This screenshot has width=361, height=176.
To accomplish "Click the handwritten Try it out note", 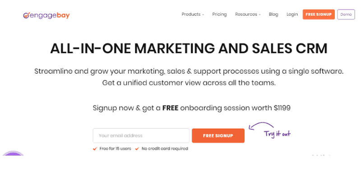I will tap(277, 134).
